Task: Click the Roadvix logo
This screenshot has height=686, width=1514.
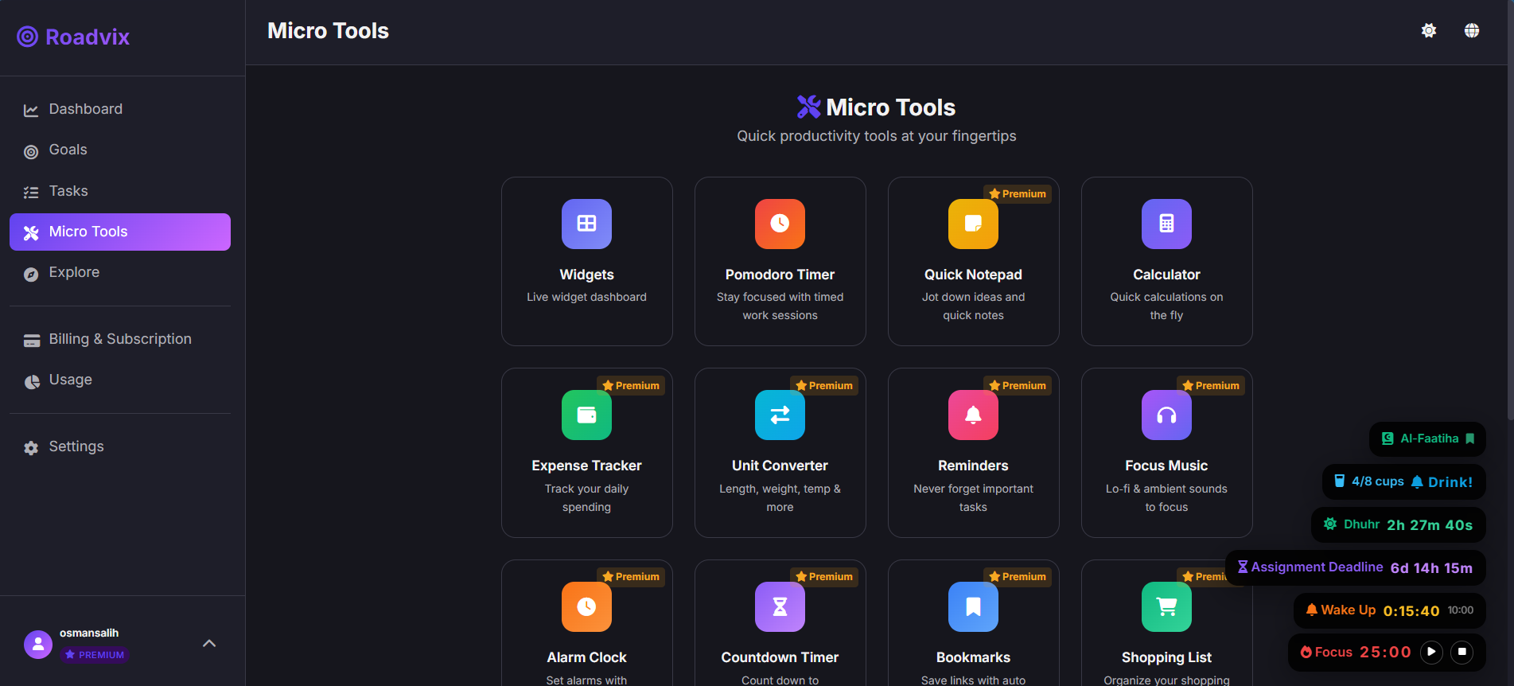Action: 73,37
